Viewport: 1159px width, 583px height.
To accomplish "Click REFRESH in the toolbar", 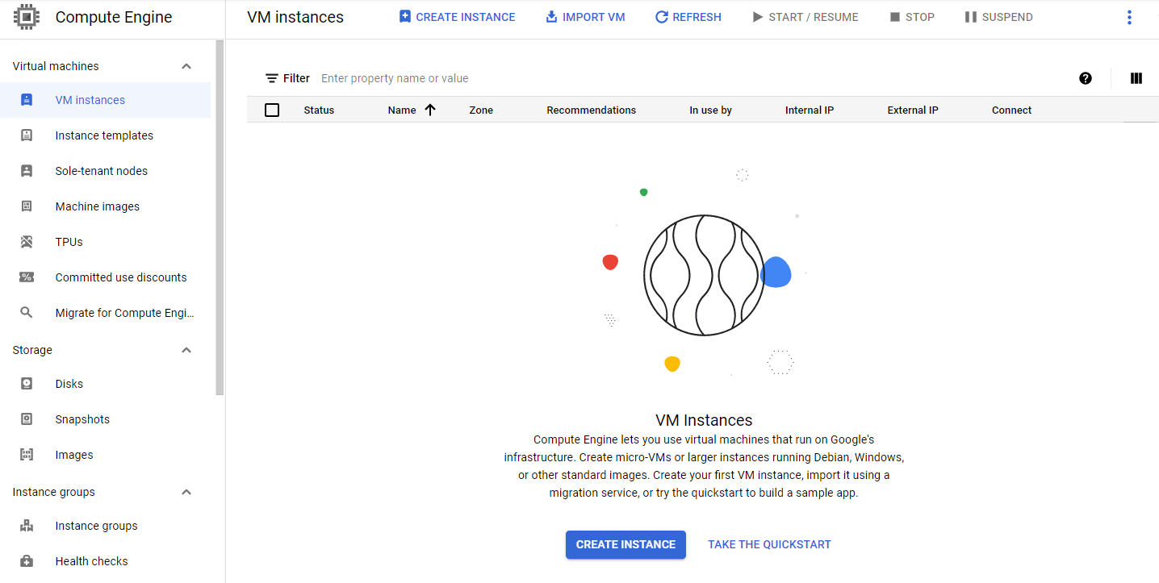I will 688,17.
